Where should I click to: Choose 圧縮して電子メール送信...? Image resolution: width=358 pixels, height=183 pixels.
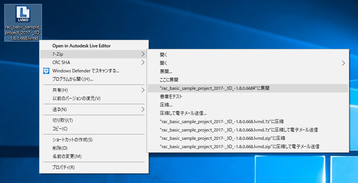248,113
